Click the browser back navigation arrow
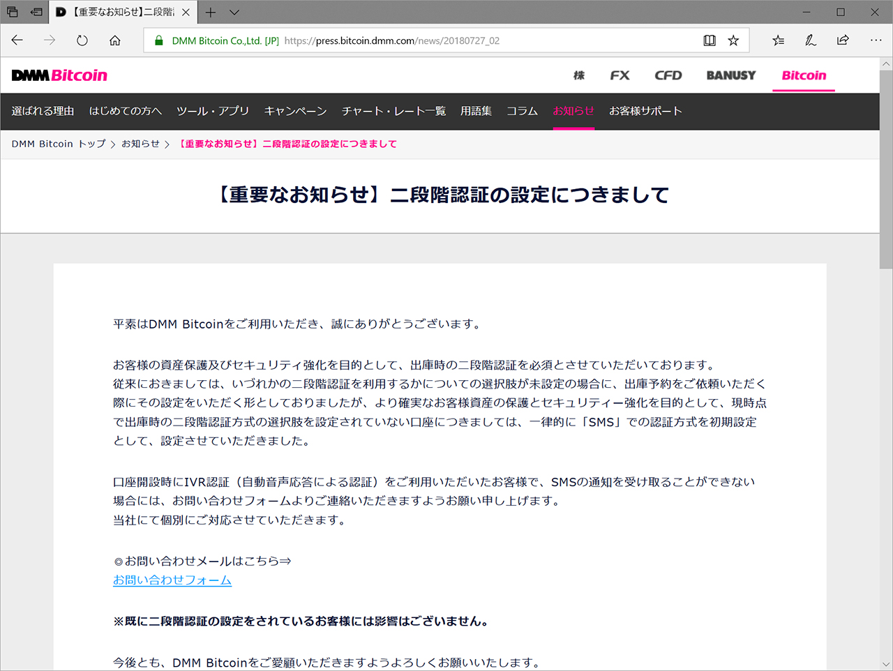 click(17, 40)
